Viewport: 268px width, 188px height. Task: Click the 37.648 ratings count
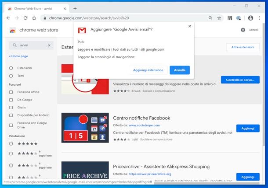pyautogui.click(x=136, y=91)
